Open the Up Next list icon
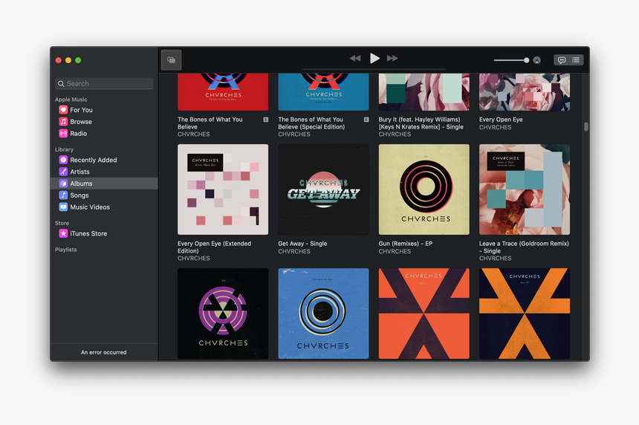The image size is (639, 425). (576, 60)
